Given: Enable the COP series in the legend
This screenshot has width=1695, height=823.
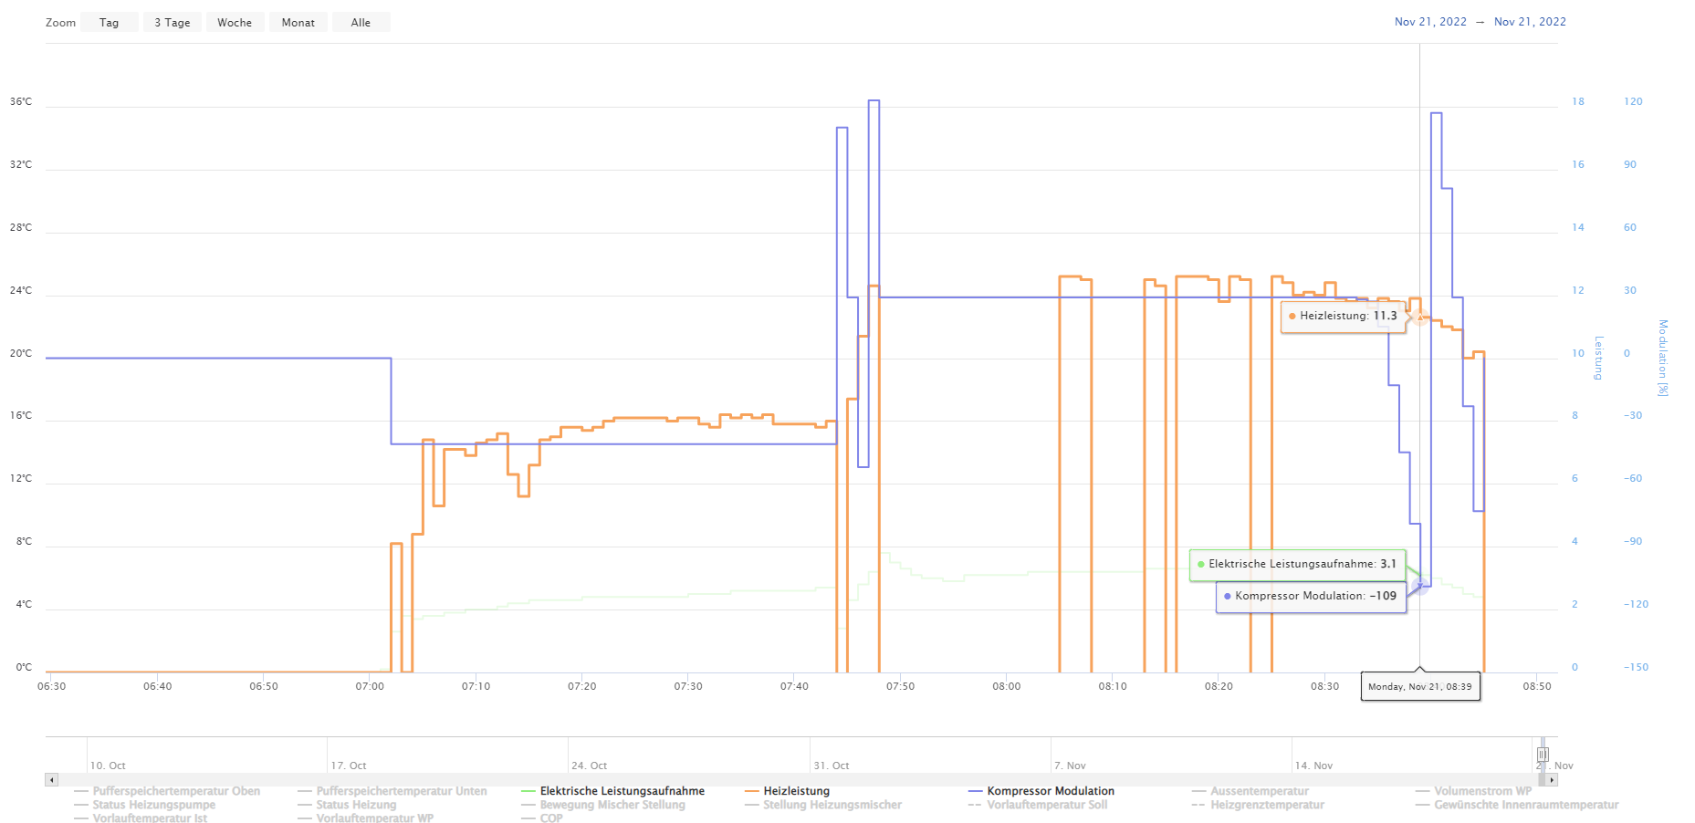Looking at the screenshot, I should (549, 818).
